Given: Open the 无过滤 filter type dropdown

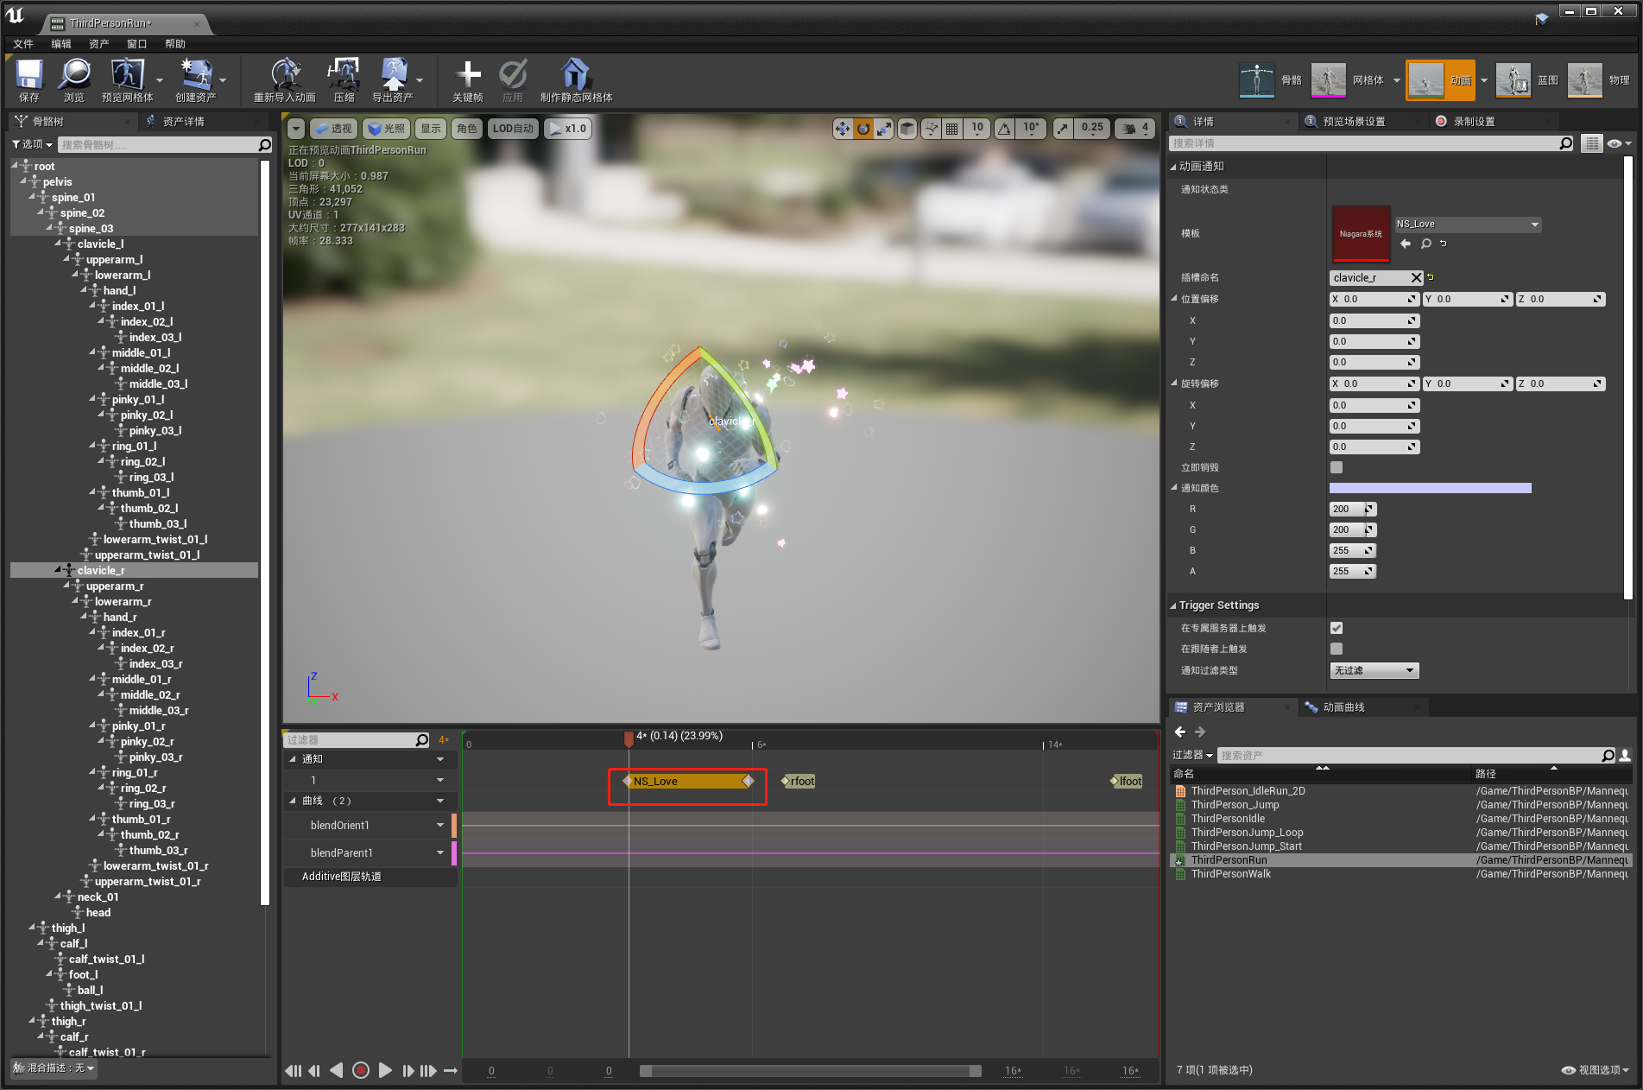Looking at the screenshot, I should [x=1374, y=670].
